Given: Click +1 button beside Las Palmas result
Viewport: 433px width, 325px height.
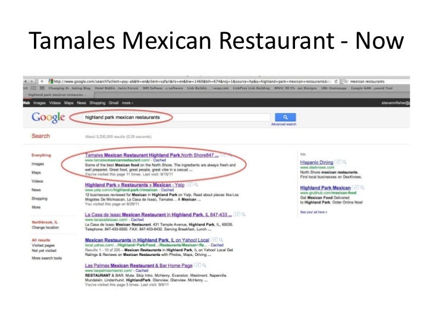Looking at the screenshot, I should pyautogui.click(x=197, y=265).
